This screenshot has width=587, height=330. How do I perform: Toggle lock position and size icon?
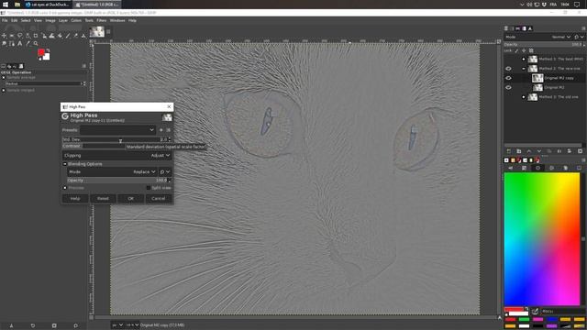[524, 50]
